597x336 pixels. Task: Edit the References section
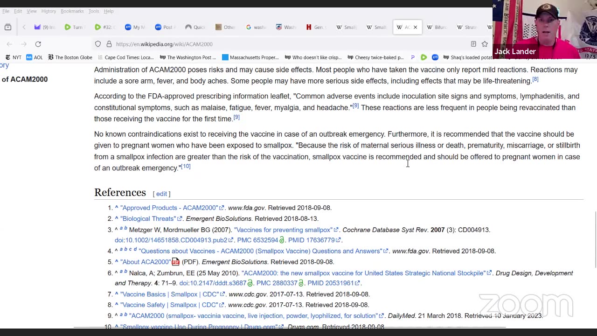coord(161,194)
